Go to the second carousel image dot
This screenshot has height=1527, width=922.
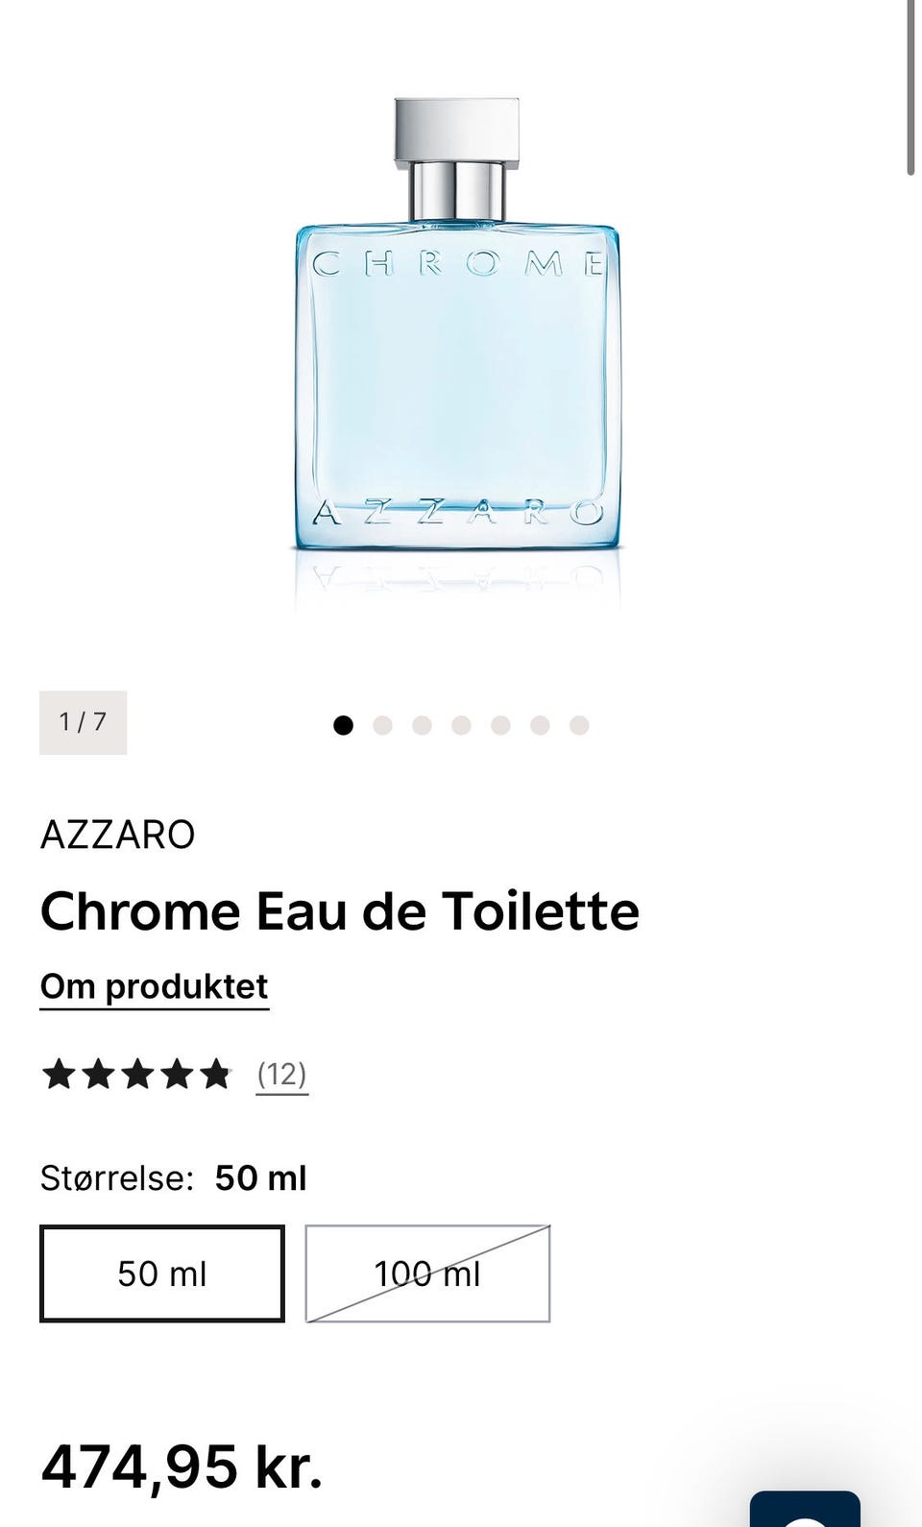(x=382, y=725)
